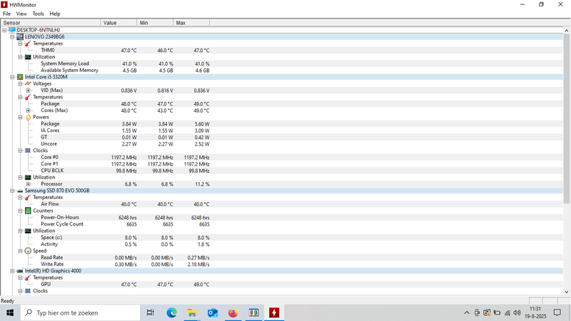Click the drive icon beside Samsung SSD 870
571x321 pixels.
click(x=20, y=190)
